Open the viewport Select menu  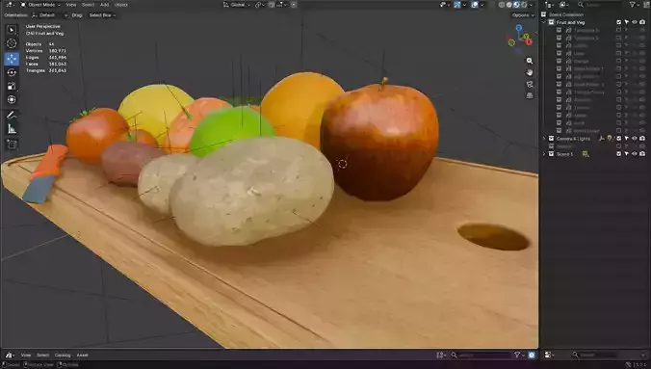tap(88, 5)
